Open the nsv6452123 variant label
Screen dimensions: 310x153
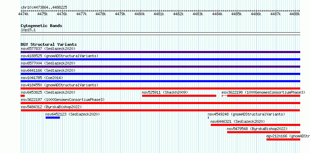point(72,114)
